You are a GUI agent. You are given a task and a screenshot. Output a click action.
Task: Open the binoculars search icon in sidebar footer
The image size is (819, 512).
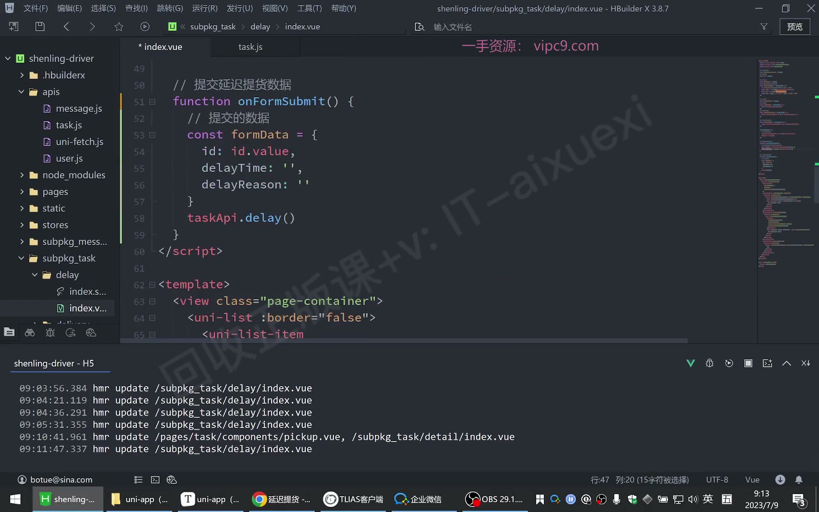coord(30,333)
